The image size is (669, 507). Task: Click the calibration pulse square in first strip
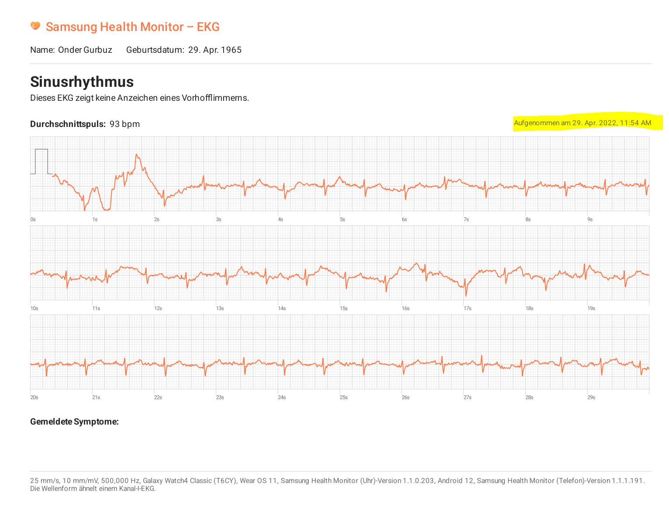41,161
